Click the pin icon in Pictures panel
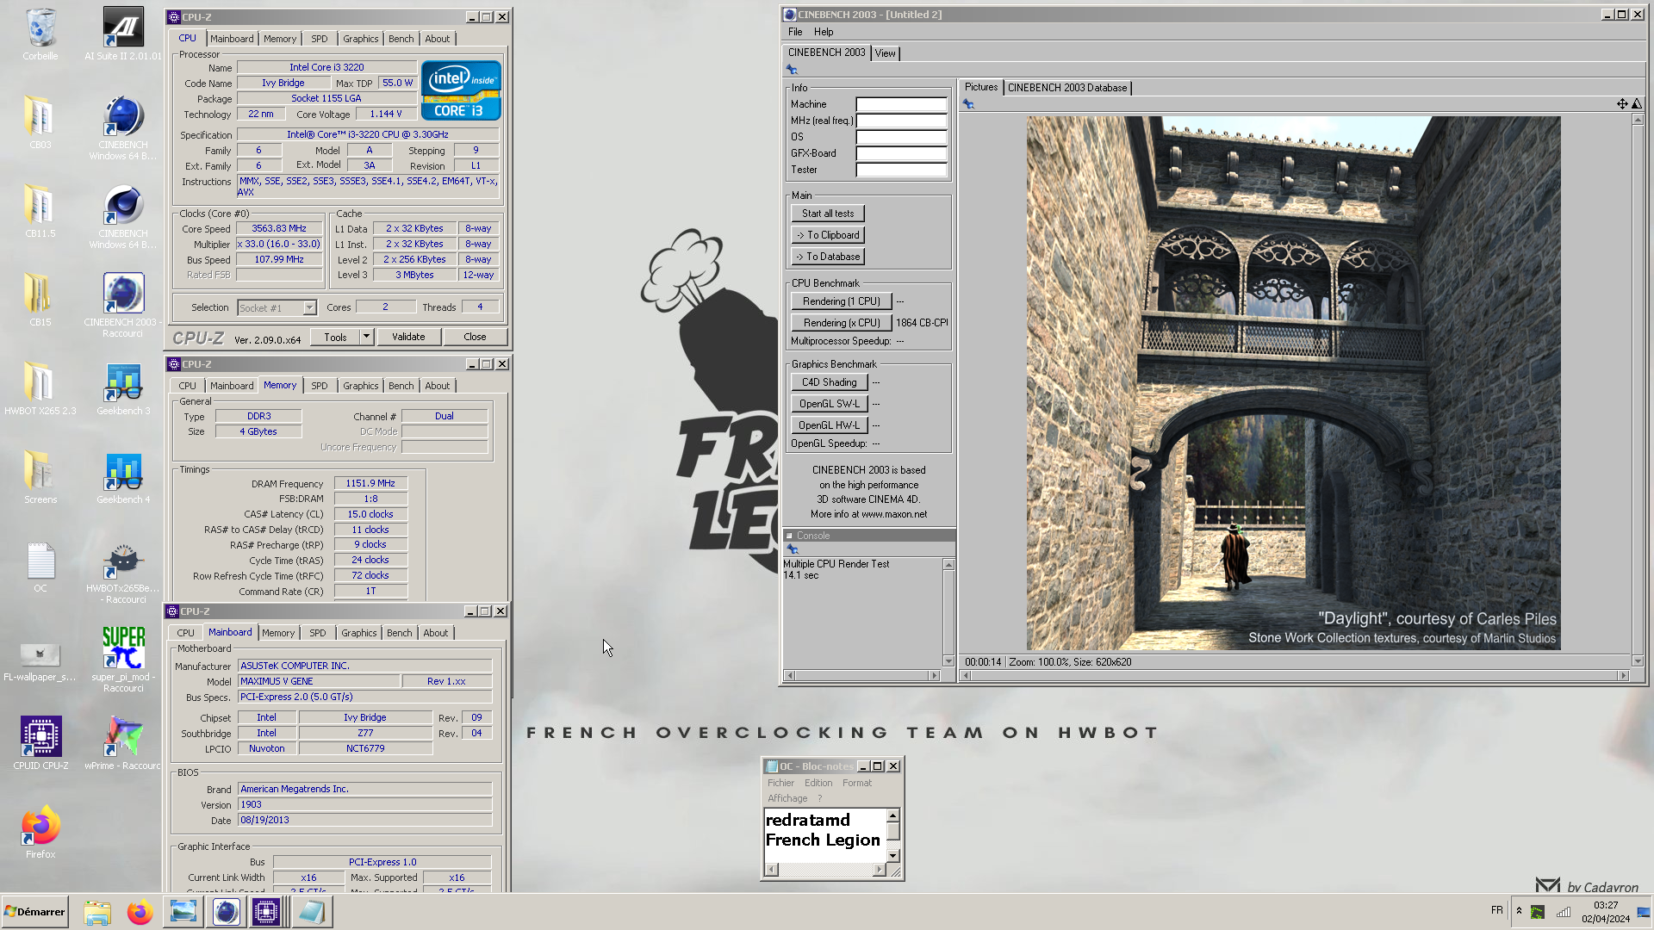The width and height of the screenshot is (1654, 930). (x=968, y=104)
